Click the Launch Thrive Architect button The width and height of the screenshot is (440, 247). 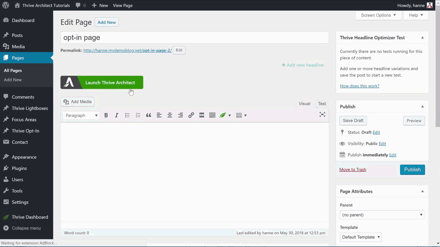[102, 82]
